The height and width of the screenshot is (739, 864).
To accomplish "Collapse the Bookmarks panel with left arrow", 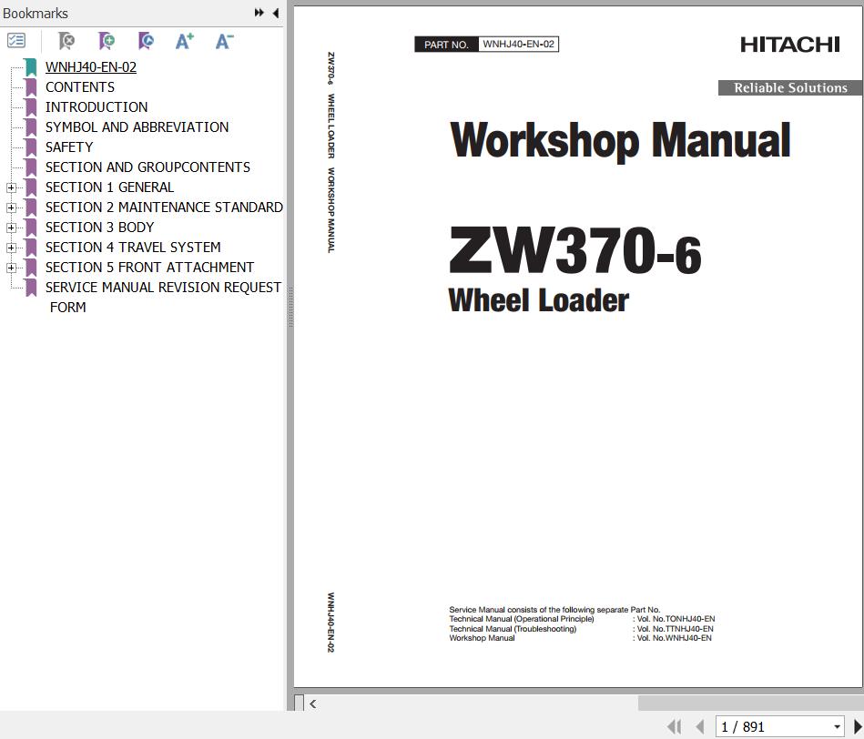I will (275, 13).
